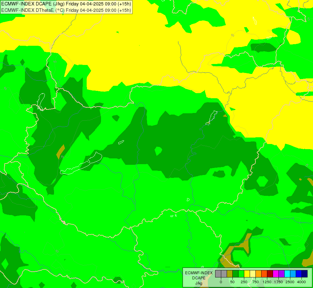Viewport: 313px width, 288px height.
Task: Click the pure blue legend swatch
Action: click(299, 274)
